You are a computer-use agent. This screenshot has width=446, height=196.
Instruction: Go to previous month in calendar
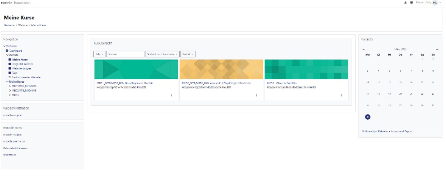pyautogui.click(x=364, y=49)
